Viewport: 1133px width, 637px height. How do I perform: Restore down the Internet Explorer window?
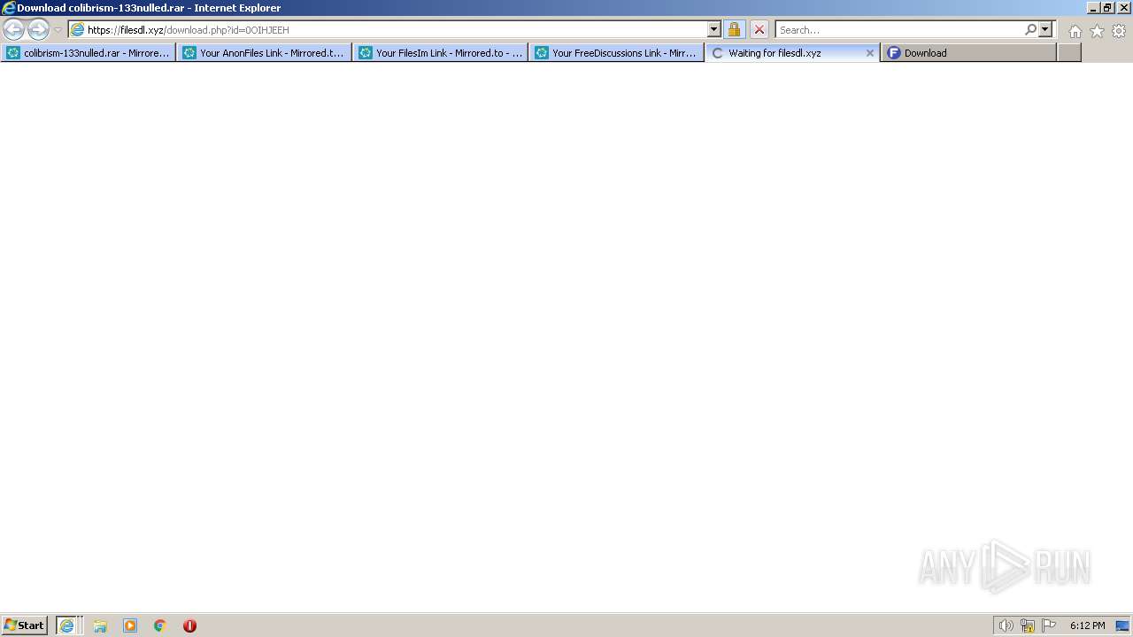1107,7
